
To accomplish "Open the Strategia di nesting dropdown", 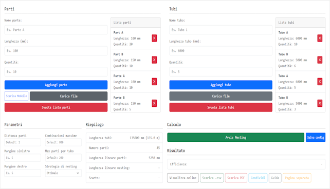I will tap(63, 173).
